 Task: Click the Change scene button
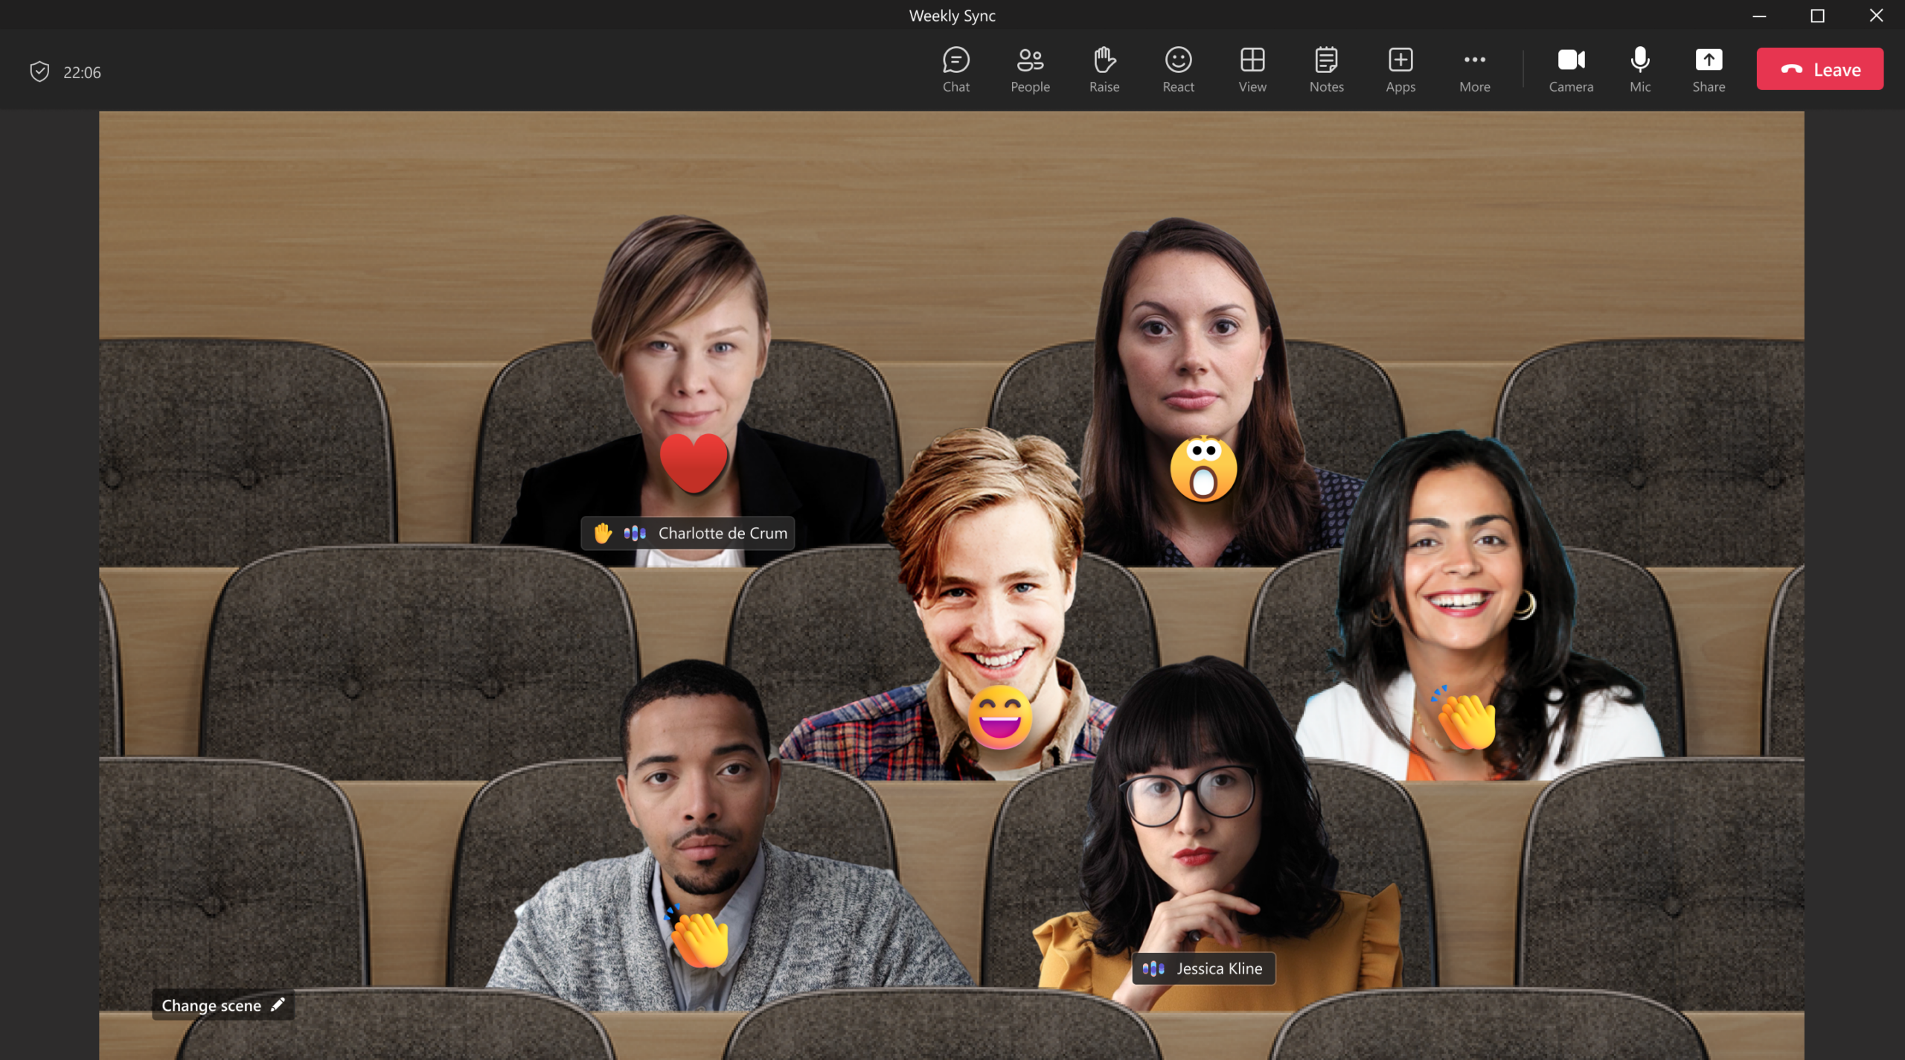(x=222, y=1005)
